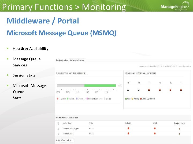Open the Monitor Information tab
This screenshot has width=193, height=144.
[62, 60]
